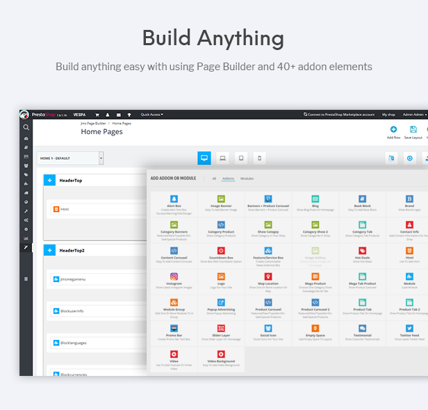This screenshot has height=410, width=428.
Task: Pick the Product Tab addon
Action: (362, 308)
